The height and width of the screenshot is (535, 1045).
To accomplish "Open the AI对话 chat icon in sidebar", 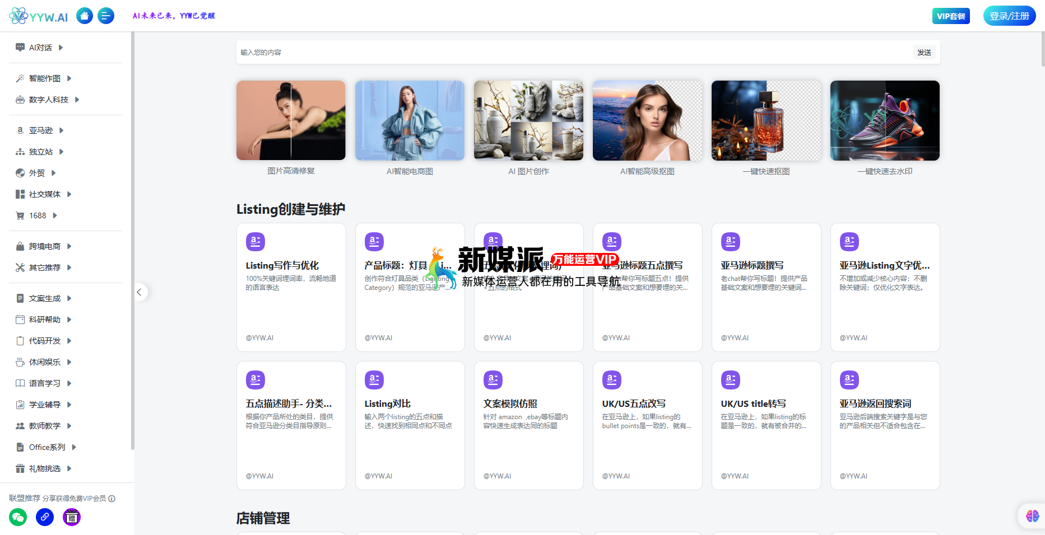I will coord(20,48).
